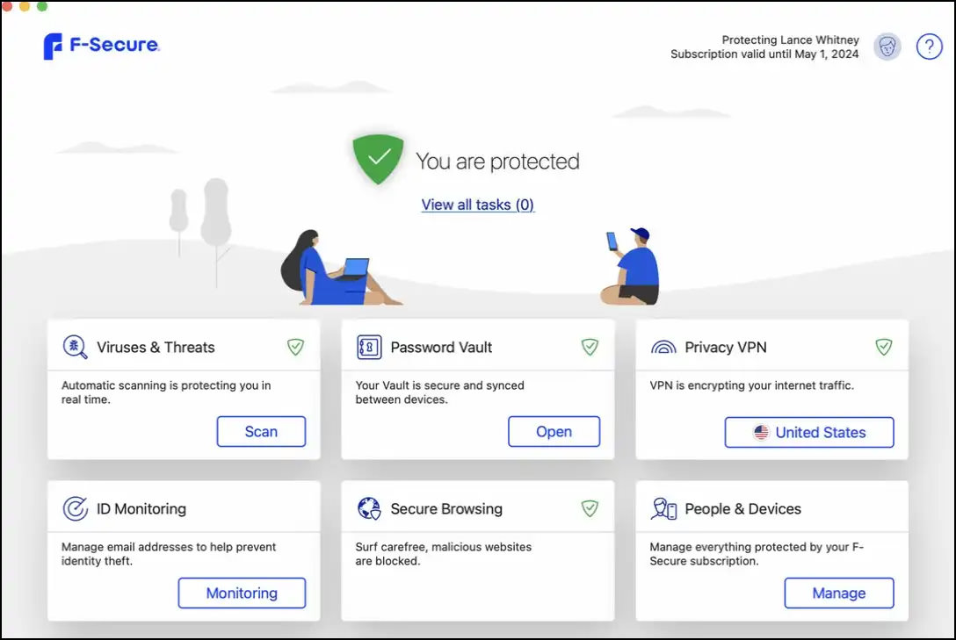Click "Manage email addresses to help prevent" description
956x640 pixels.
(x=169, y=554)
